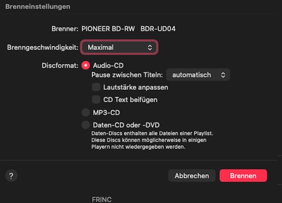The height and width of the screenshot is (203, 282).
Task: Click the chevron arrows beside automatisch
Action: click(223, 75)
